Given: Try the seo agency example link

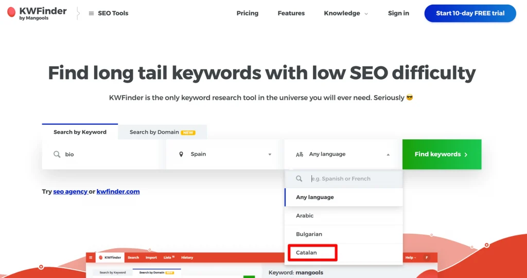Looking at the screenshot, I should pyautogui.click(x=70, y=192).
